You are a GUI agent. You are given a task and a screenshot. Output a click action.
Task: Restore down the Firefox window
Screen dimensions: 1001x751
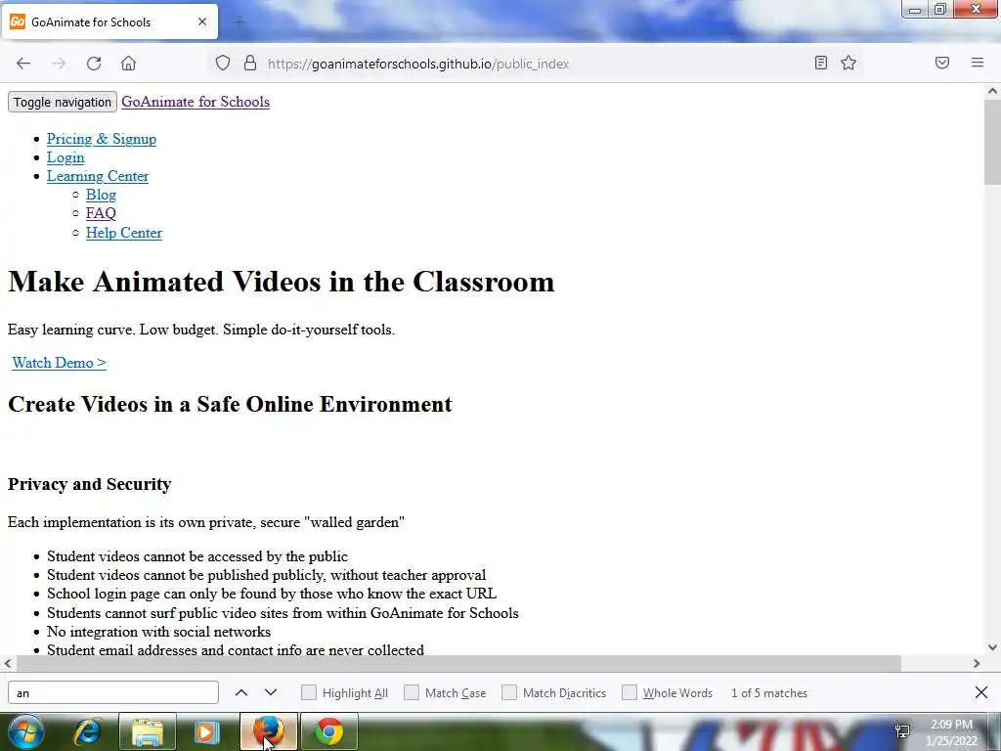[940, 9]
